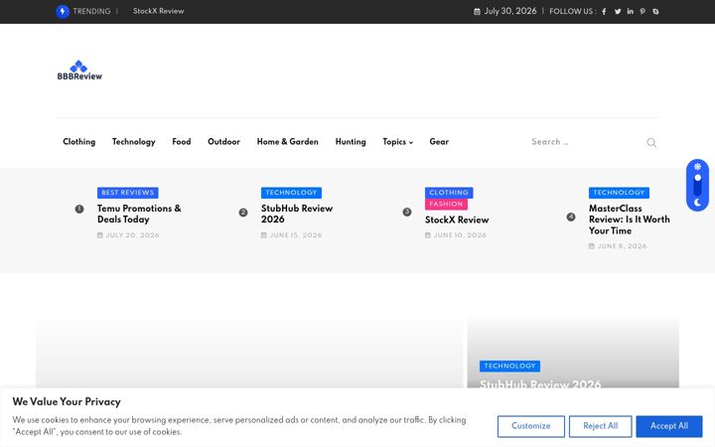Click the date June 8, 2026

[x=622, y=246]
